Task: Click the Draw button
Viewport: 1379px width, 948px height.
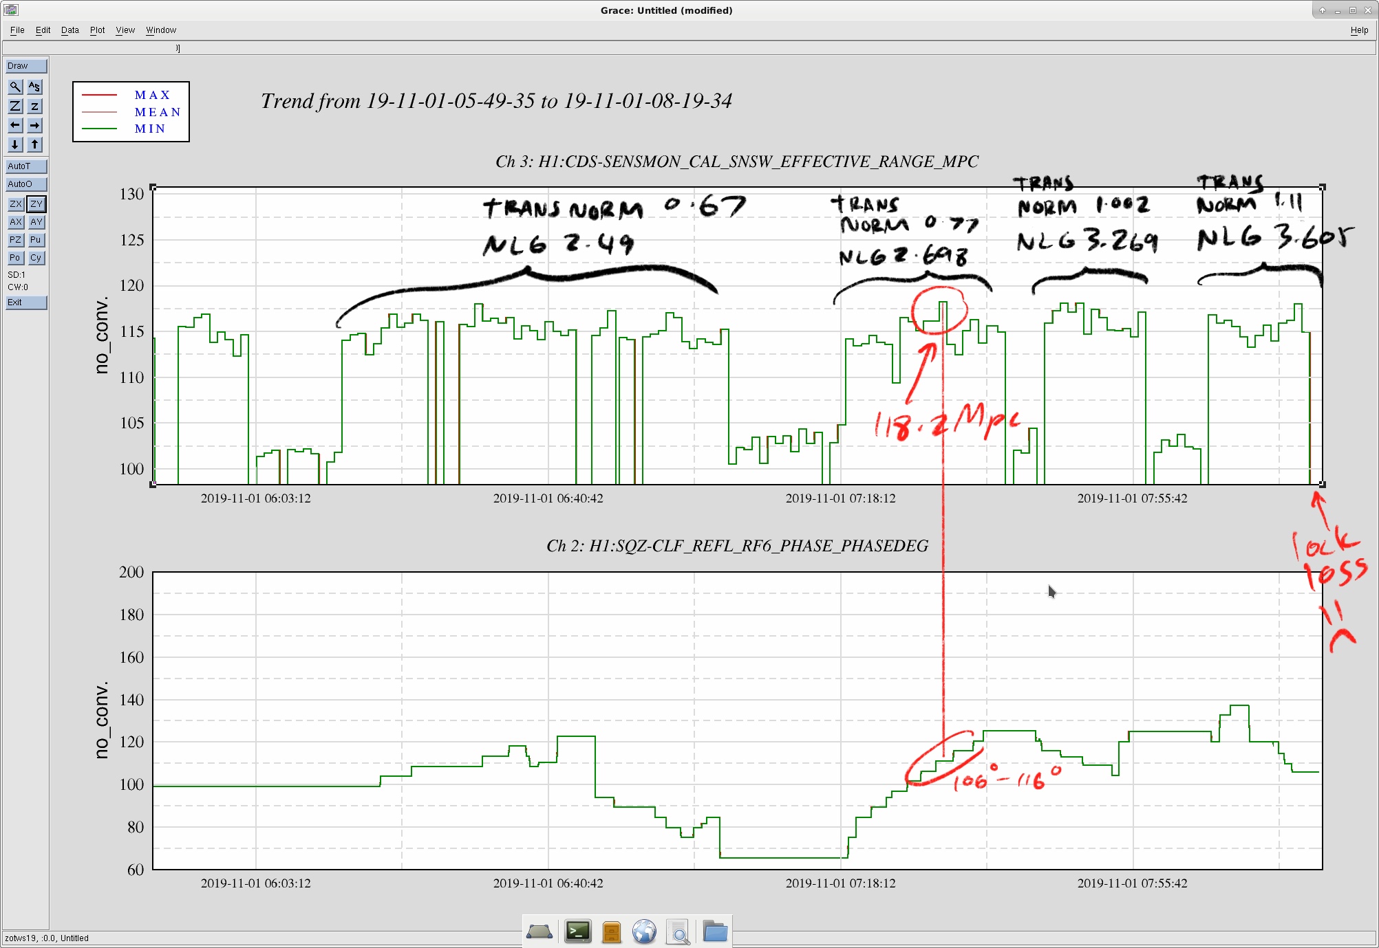Action: pyautogui.click(x=26, y=66)
